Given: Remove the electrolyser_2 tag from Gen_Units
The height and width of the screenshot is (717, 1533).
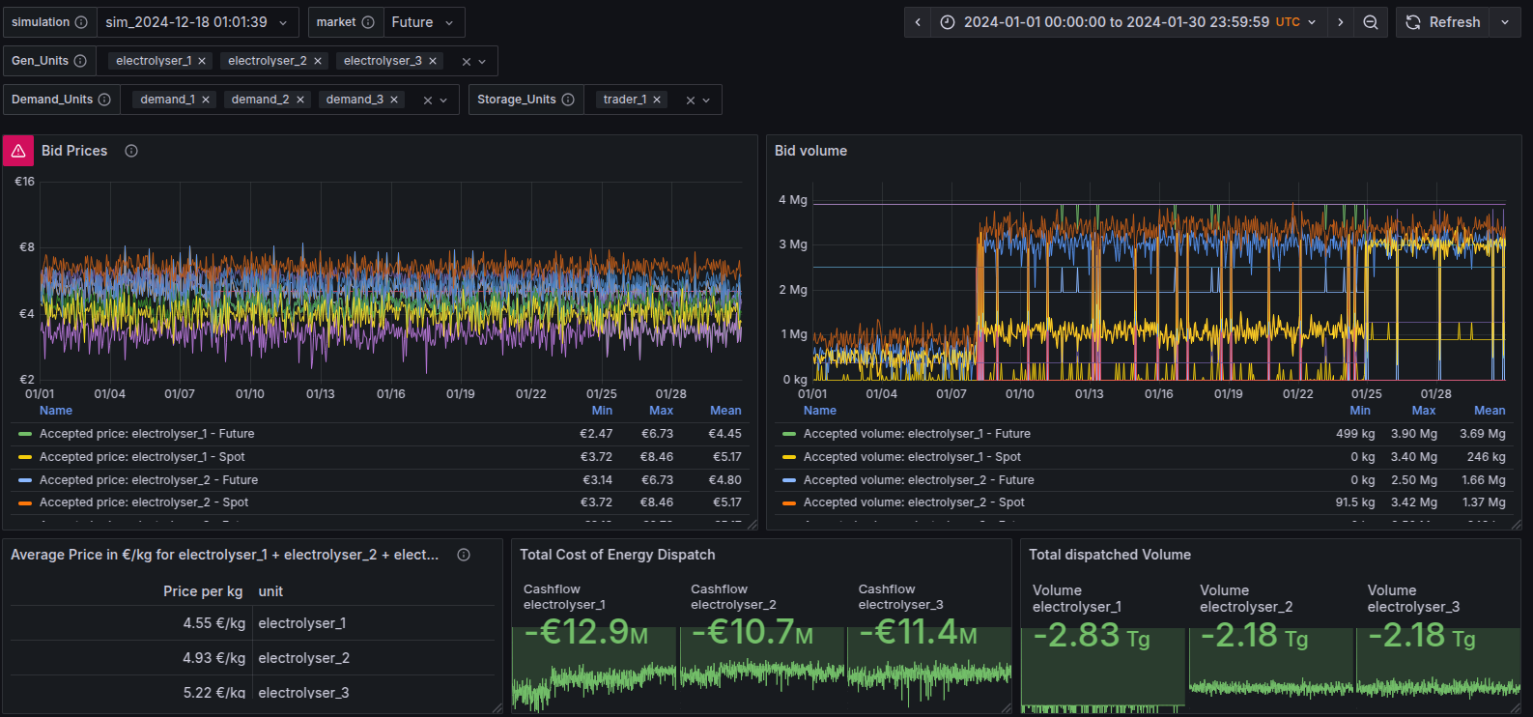Looking at the screenshot, I should pyautogui.click(x=318, y=61).
